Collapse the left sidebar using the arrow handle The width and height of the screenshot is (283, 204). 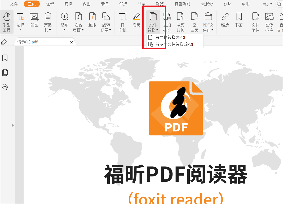pyautogui.click(x=13, y=125)
